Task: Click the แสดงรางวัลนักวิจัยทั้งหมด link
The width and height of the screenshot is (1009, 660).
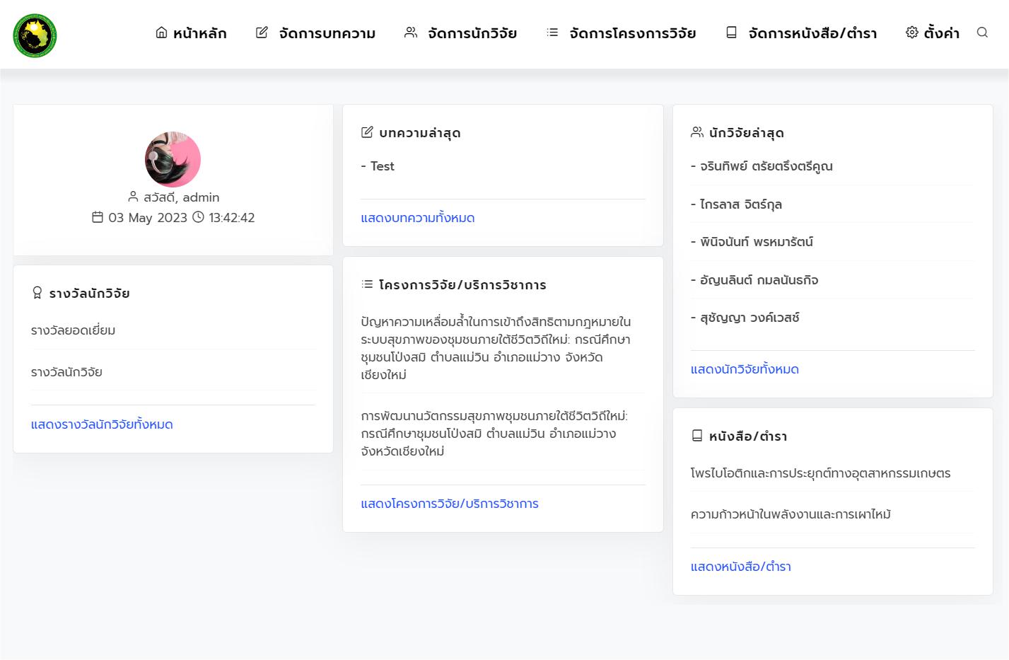Action: [x=102, y=424]
